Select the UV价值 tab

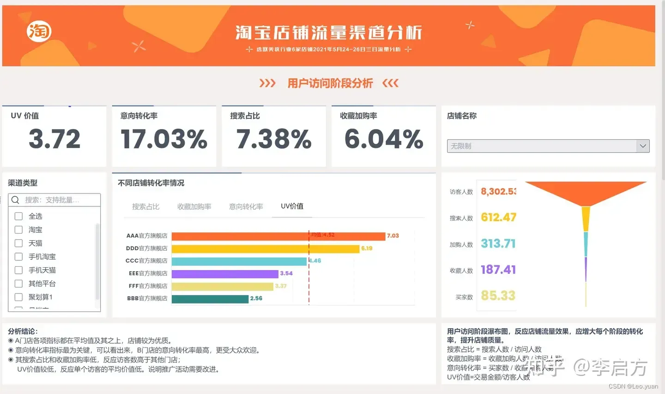click(292, 206)
